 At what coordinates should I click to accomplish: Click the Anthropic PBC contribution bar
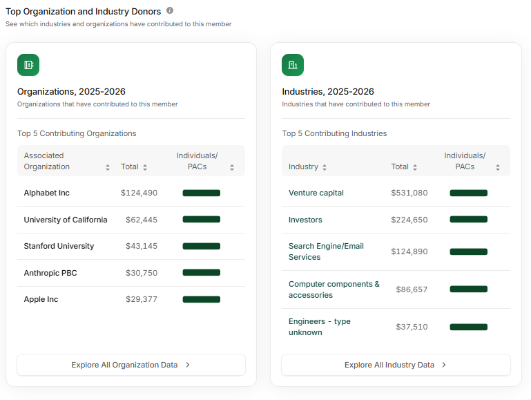click(x=202, y=273)
